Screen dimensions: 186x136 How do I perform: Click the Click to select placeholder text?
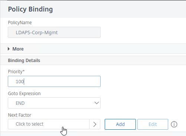[x=29, y=124]
